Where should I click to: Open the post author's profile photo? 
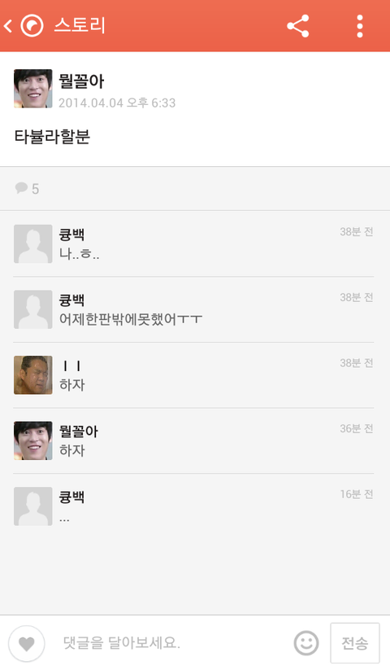32,89
